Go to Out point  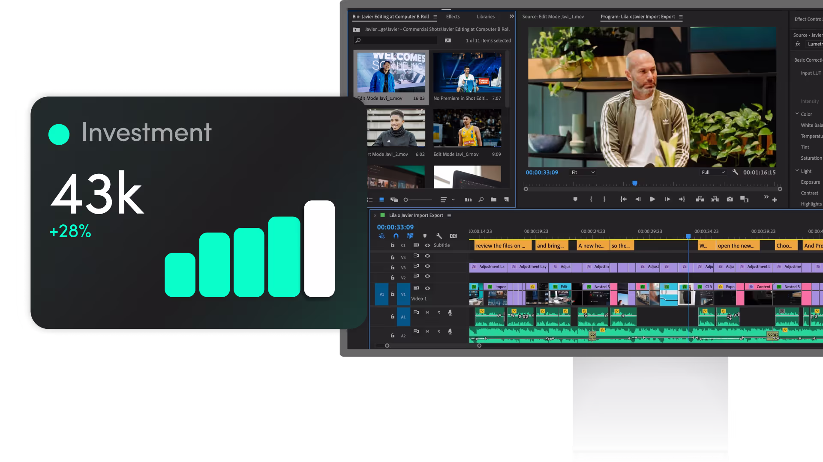pos(682,199)
